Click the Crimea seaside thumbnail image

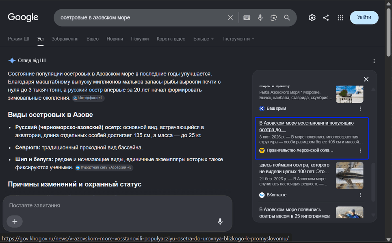pyautogui.click(x=349, y=94)
